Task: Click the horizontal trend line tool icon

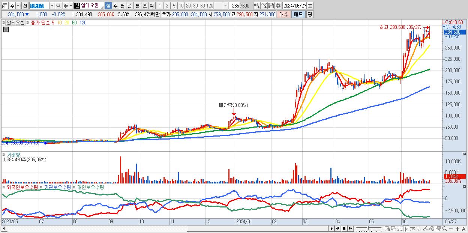Action: pos(413,228)
